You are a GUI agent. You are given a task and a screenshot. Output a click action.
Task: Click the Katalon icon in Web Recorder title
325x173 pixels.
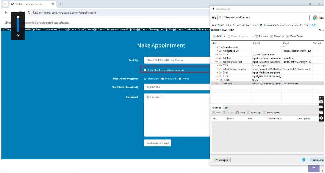213,9
